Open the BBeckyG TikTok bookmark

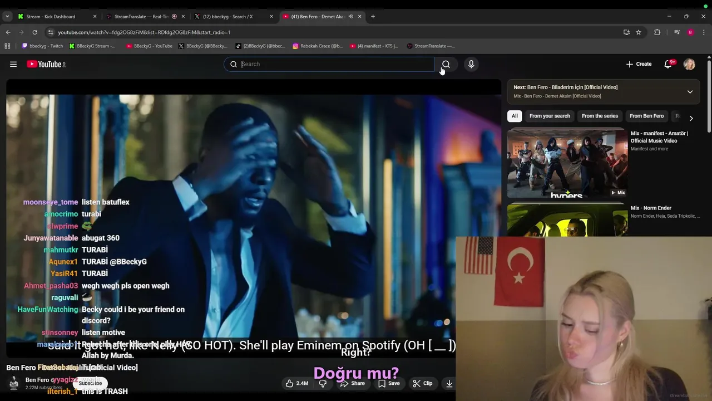[x=261, y=46]
